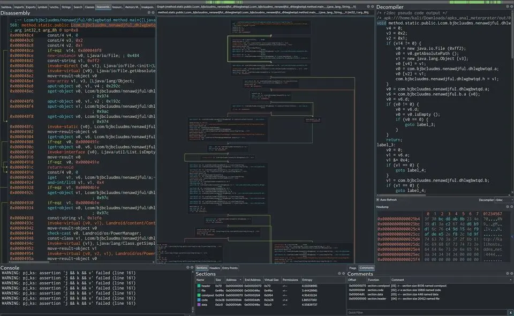This screenshot has height=316, width=514.
Task: Select the Disassembly tab
Action: [103, 7]
